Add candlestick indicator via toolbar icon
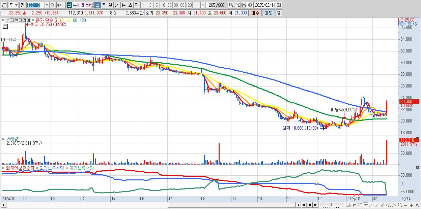Screen dimensions: 421x209 click(231, 5)
